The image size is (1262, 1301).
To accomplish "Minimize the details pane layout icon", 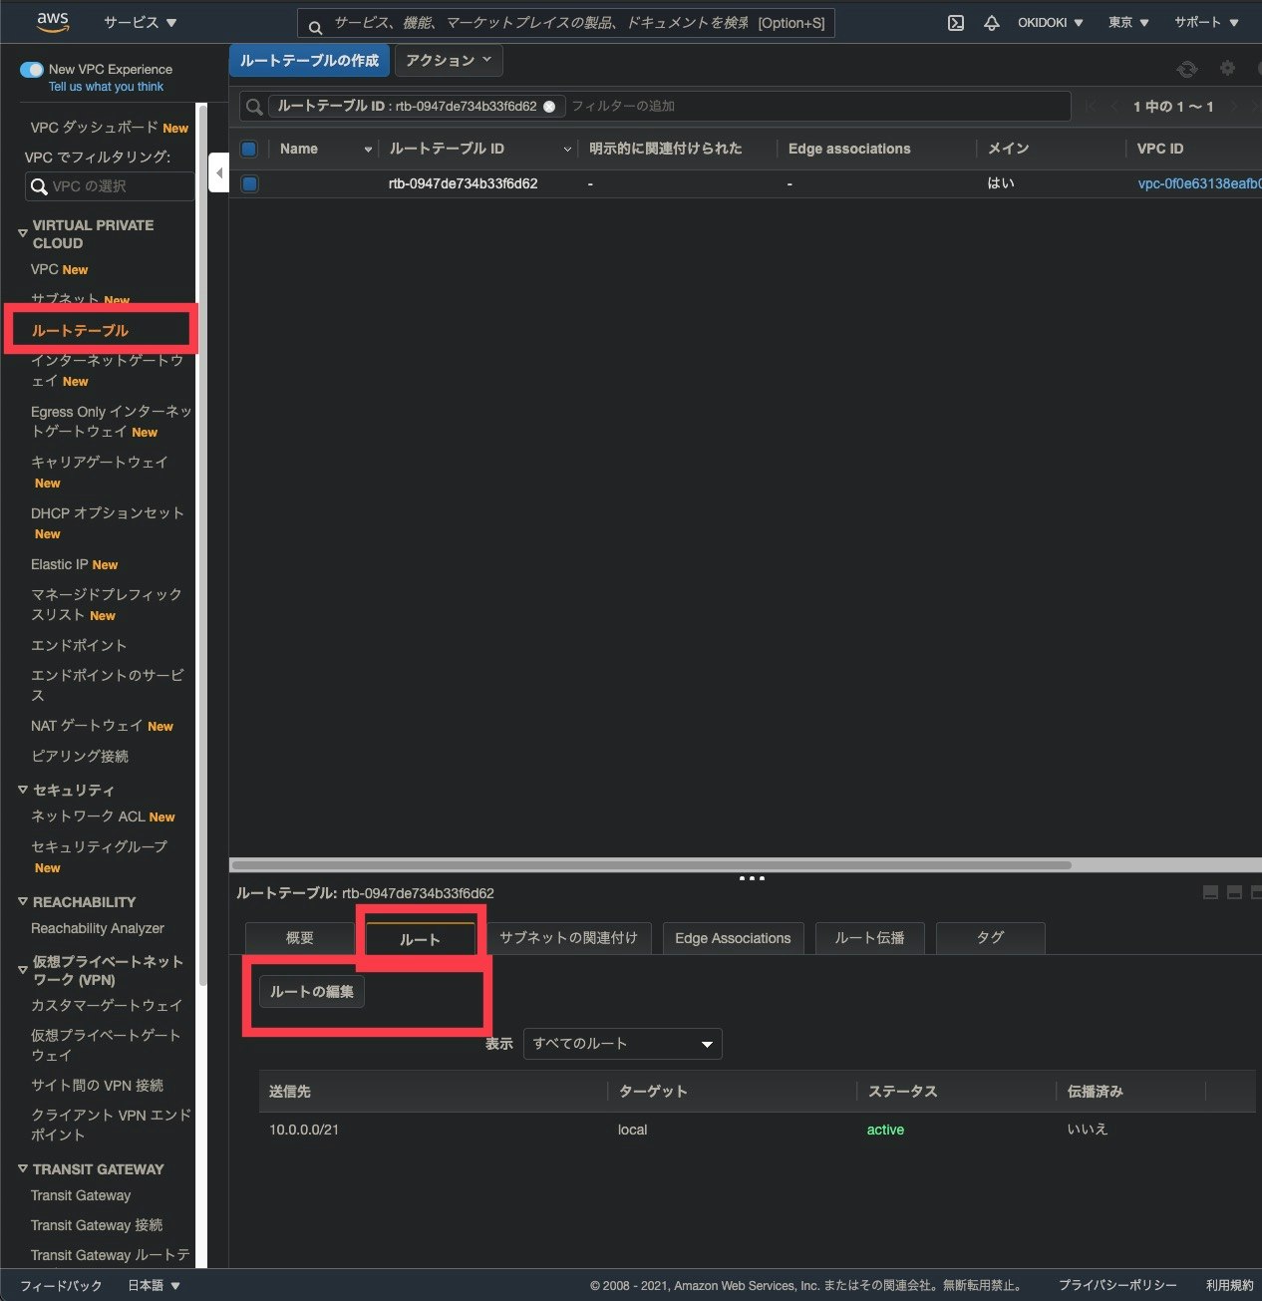I will pyautogui.click(x=1210, y=892).
